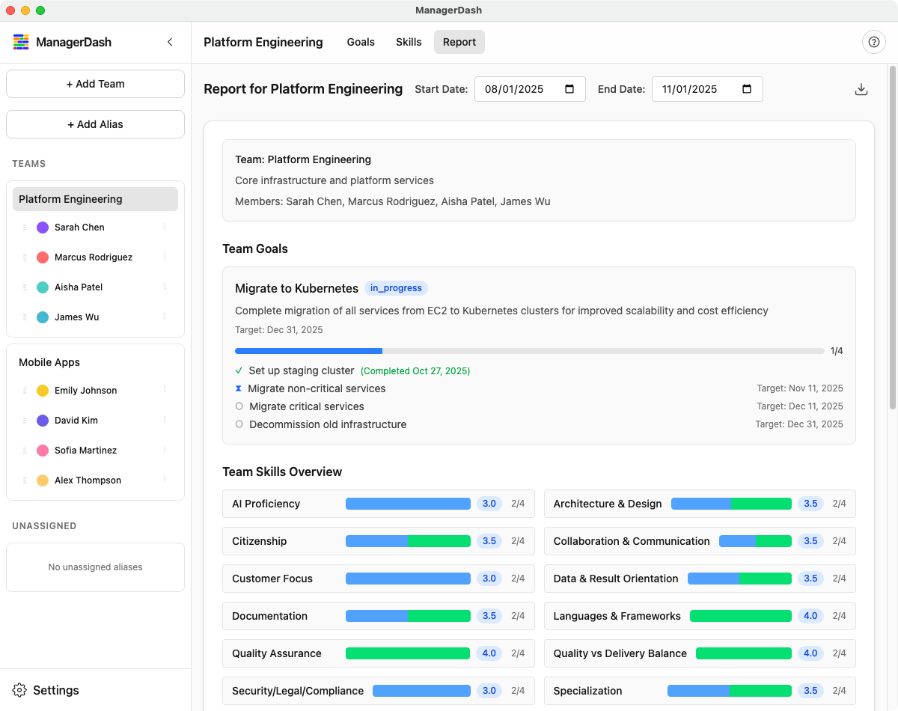Toggle the Decommission old infrastructure milestone circle
The width and height of the screenshot is (898, 711).
pyautogui.click(x=239, y=424)
